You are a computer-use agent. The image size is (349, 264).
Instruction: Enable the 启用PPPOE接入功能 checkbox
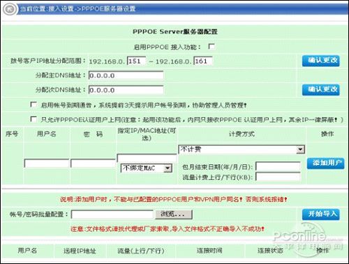[211, 47]
